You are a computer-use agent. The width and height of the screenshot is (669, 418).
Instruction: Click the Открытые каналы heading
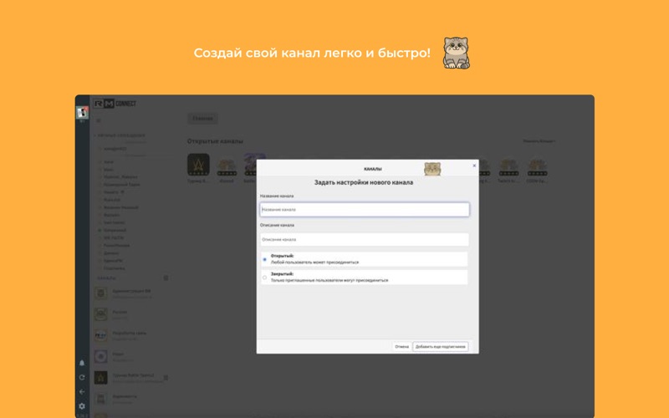tap(215, 141)
